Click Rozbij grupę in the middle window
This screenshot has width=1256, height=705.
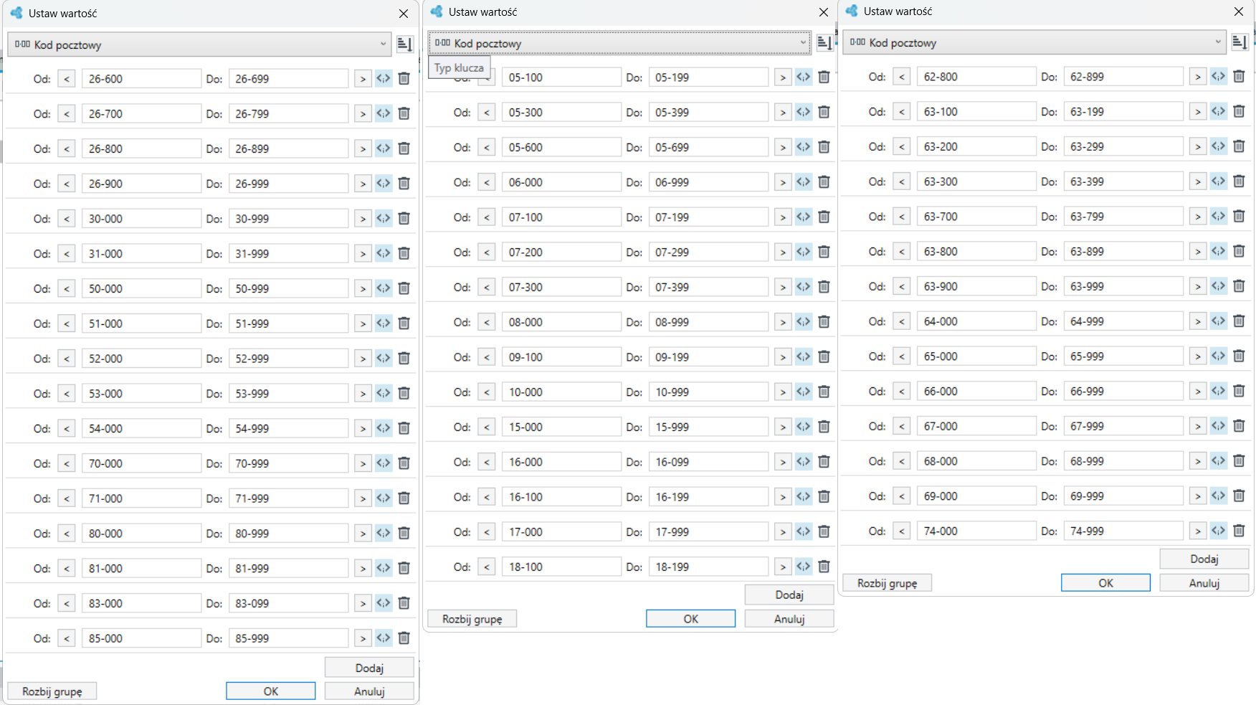tap(472, 619)
